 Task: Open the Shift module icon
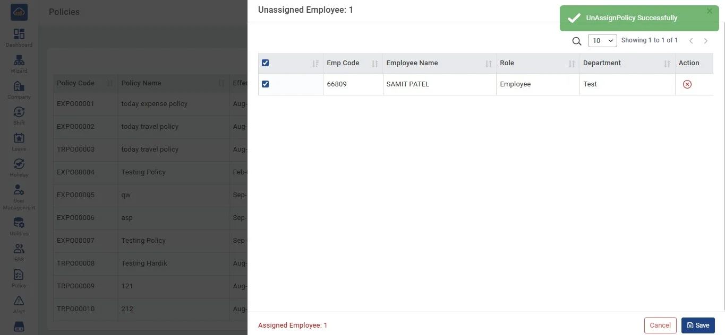coord(19,112)
